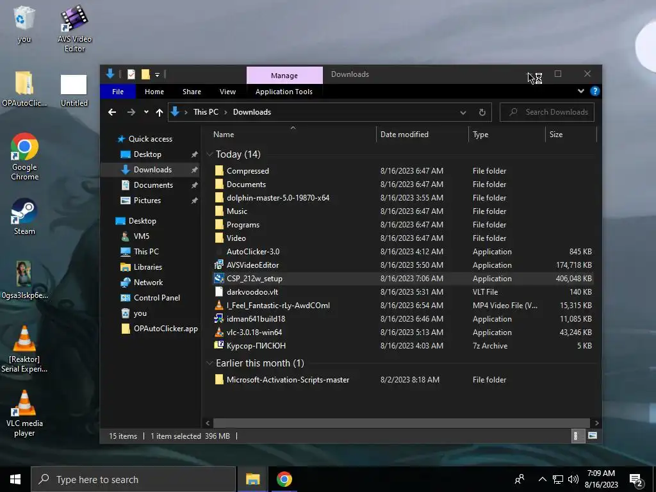Open the Application Tools tab
656x492 pixels.
pyautogui.click(x=284, y=92)
